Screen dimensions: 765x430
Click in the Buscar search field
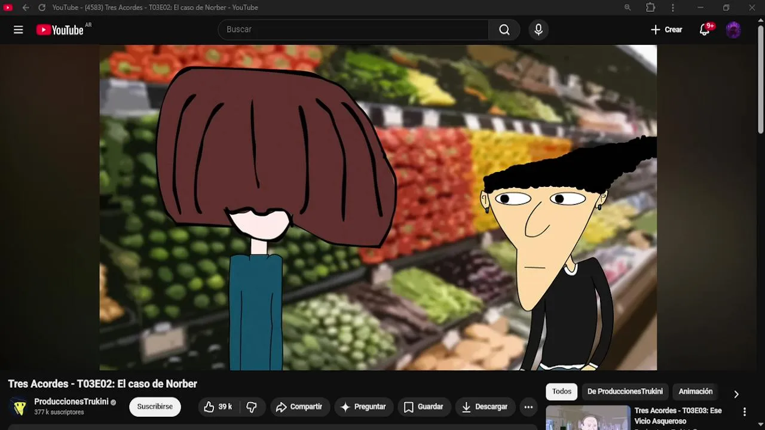click(353, 30)
